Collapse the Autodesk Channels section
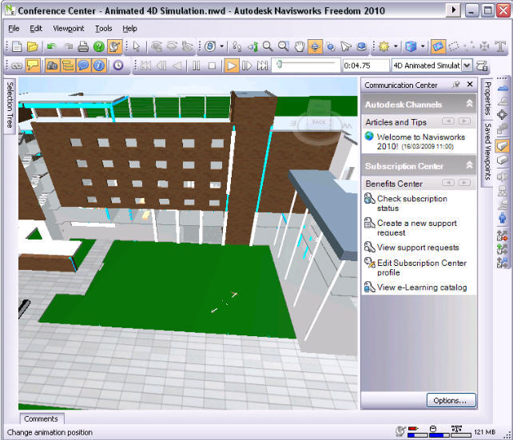The height and width of the screenshot is (440, 513). 469,104
